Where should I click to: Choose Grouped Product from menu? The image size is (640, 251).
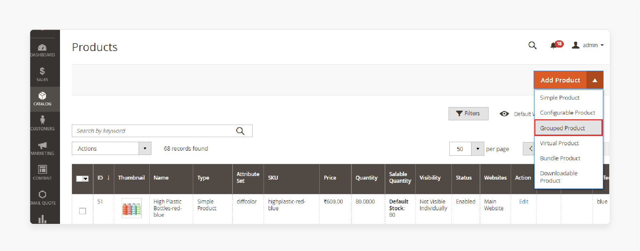coord(569,128)
